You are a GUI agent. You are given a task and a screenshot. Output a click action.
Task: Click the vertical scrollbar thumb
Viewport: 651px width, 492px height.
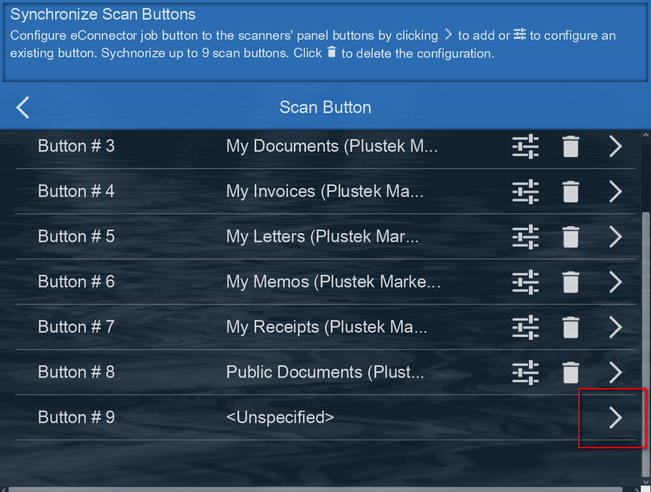[x=646, y=342]
